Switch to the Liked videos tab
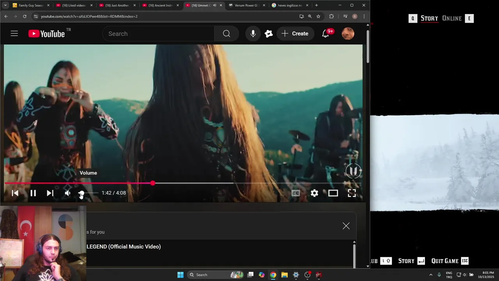The width and height of the screenshot is (499, 281). (74, 5)
